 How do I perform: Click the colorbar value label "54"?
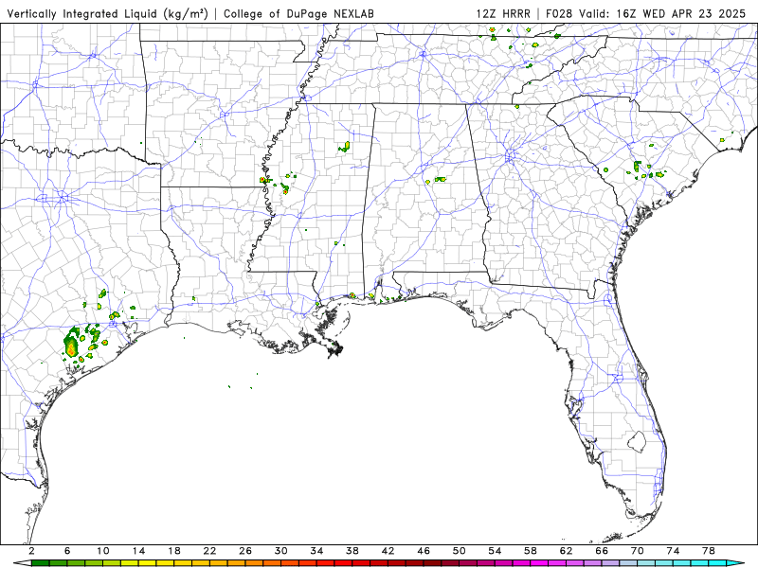[x=495, y=551]
